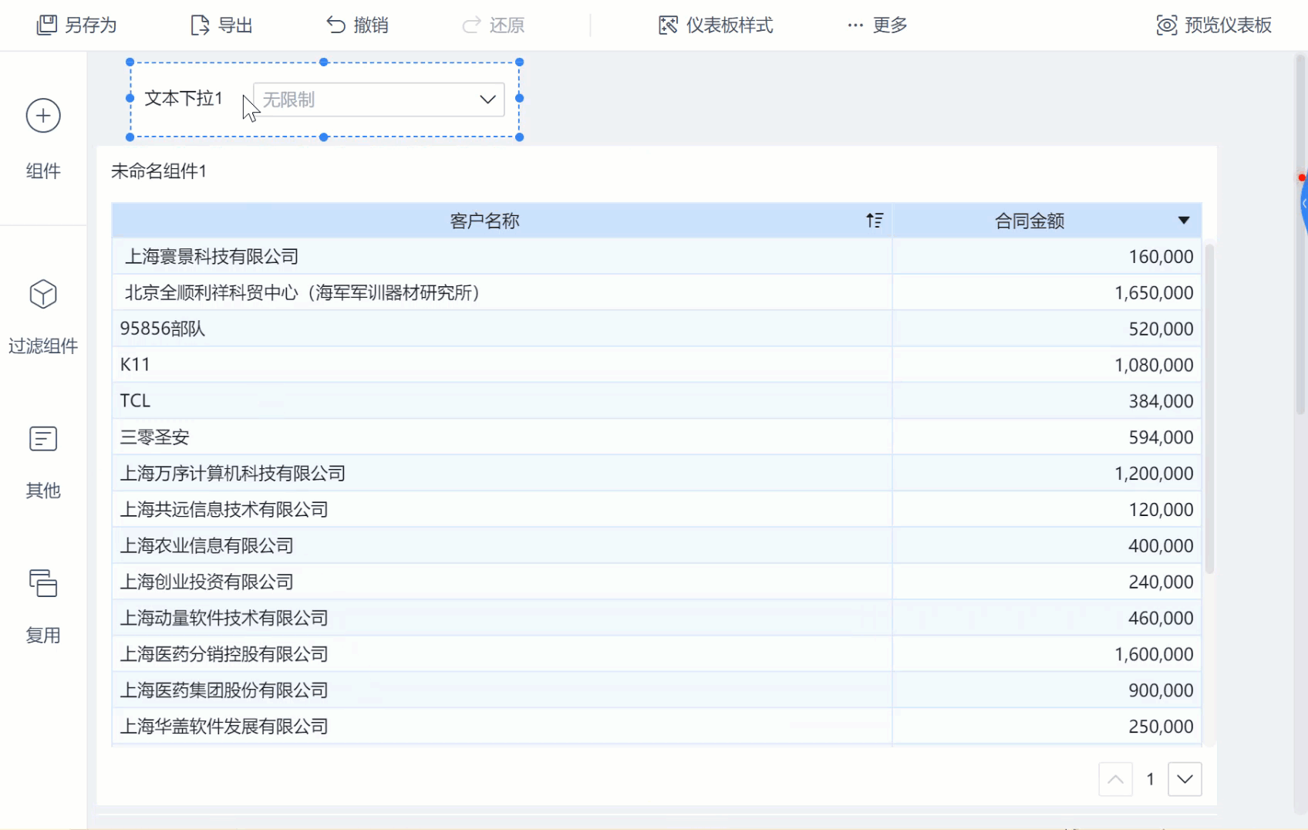Screen dimensions: 1308x830
Task: Click the amount value 520,000
Action: point(1161,329)
